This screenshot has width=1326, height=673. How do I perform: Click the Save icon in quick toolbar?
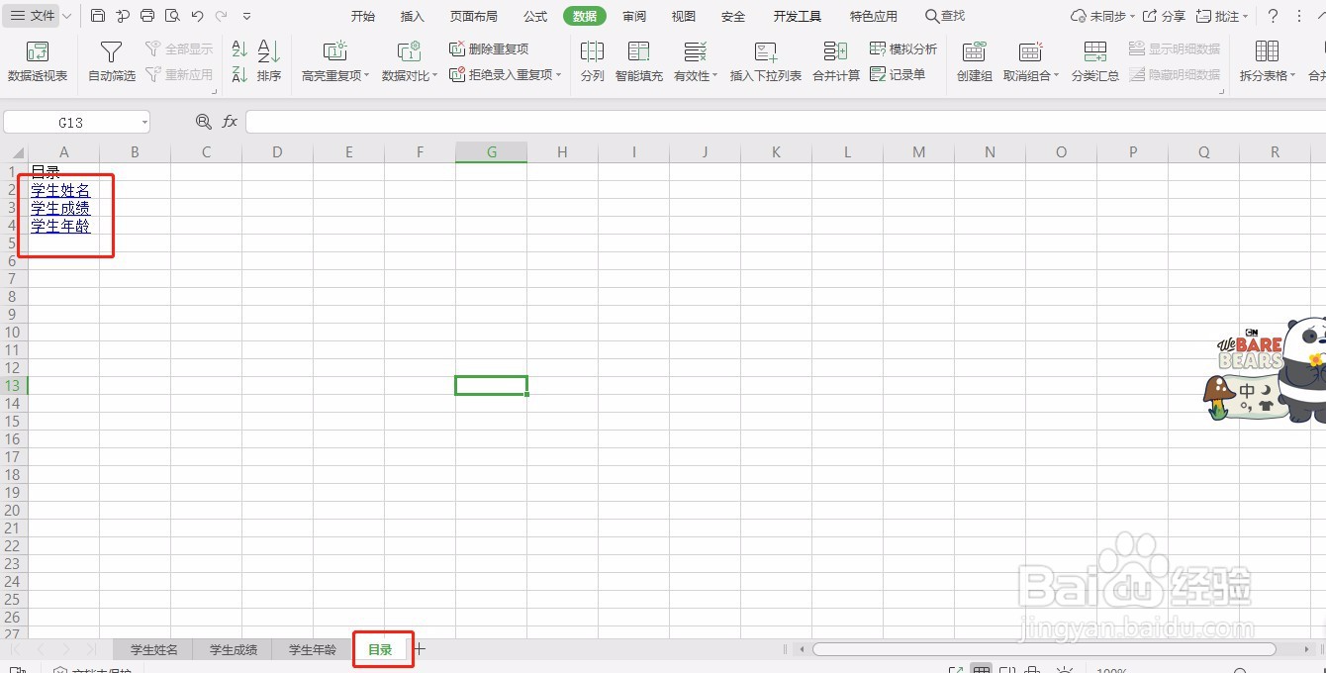coord(97,16)
